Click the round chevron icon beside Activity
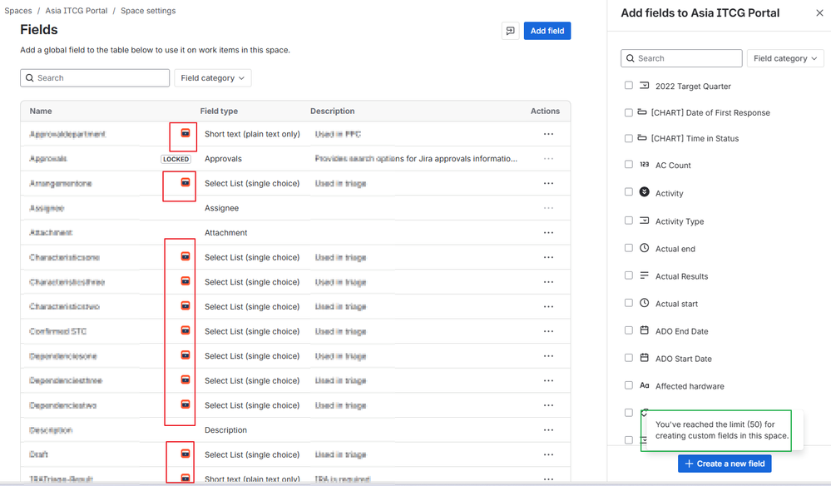The width and height of the screenshot is (831, 486). (645, 192)
